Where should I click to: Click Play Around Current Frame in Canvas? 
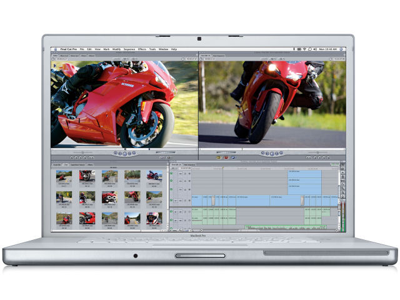[x=277, y=153]
